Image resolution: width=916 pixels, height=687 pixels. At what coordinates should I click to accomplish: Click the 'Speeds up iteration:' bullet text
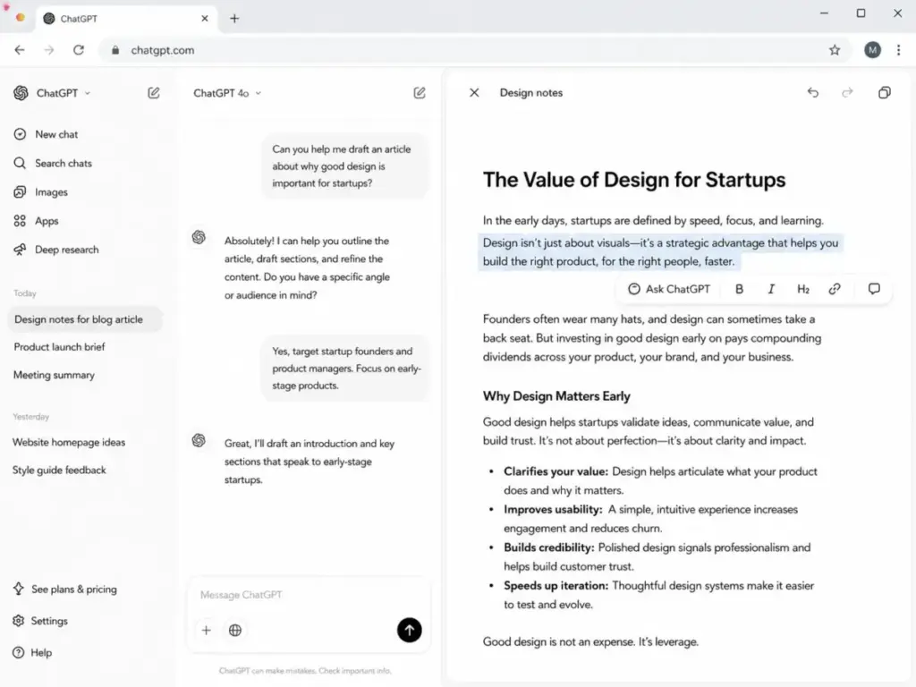click(x=556, y=585)
